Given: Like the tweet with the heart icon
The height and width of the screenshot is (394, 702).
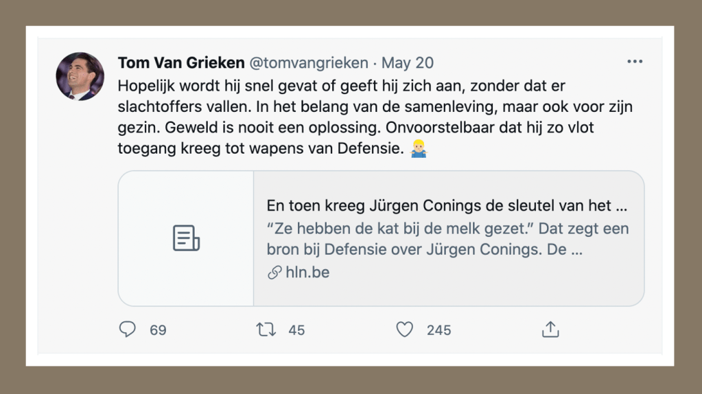Looking at the screenshot, I should (x=405, y=330).
